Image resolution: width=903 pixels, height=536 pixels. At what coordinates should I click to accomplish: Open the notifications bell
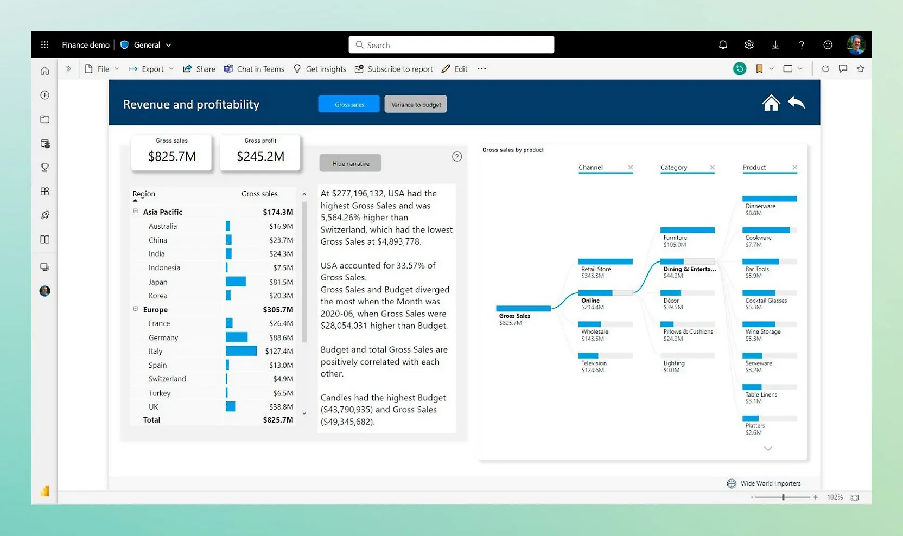pyautogui.click(x=722, y=45)
